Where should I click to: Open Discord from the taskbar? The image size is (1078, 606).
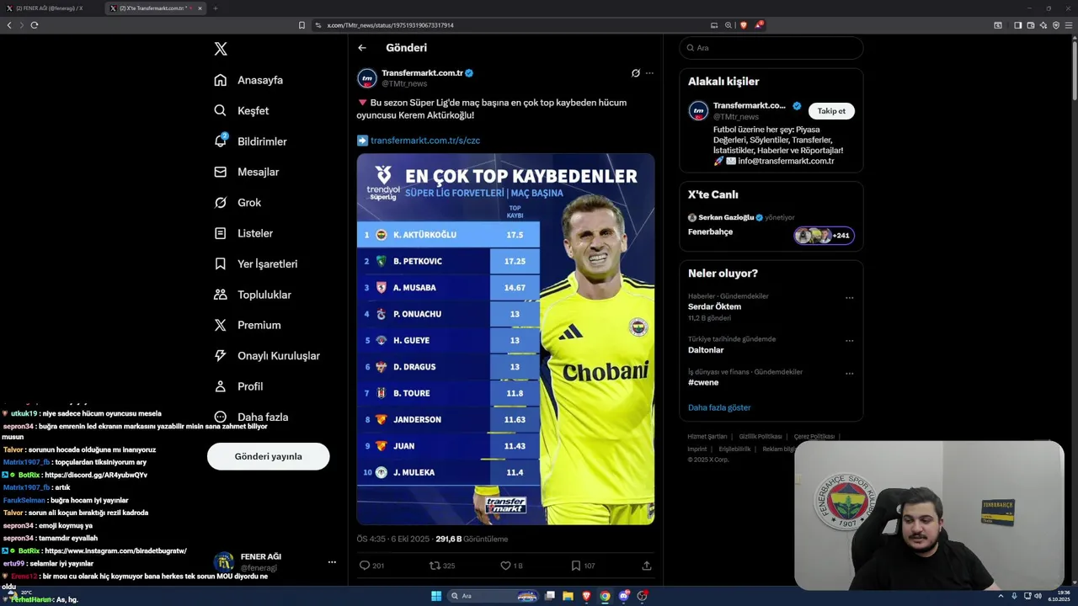click(624, 596)
